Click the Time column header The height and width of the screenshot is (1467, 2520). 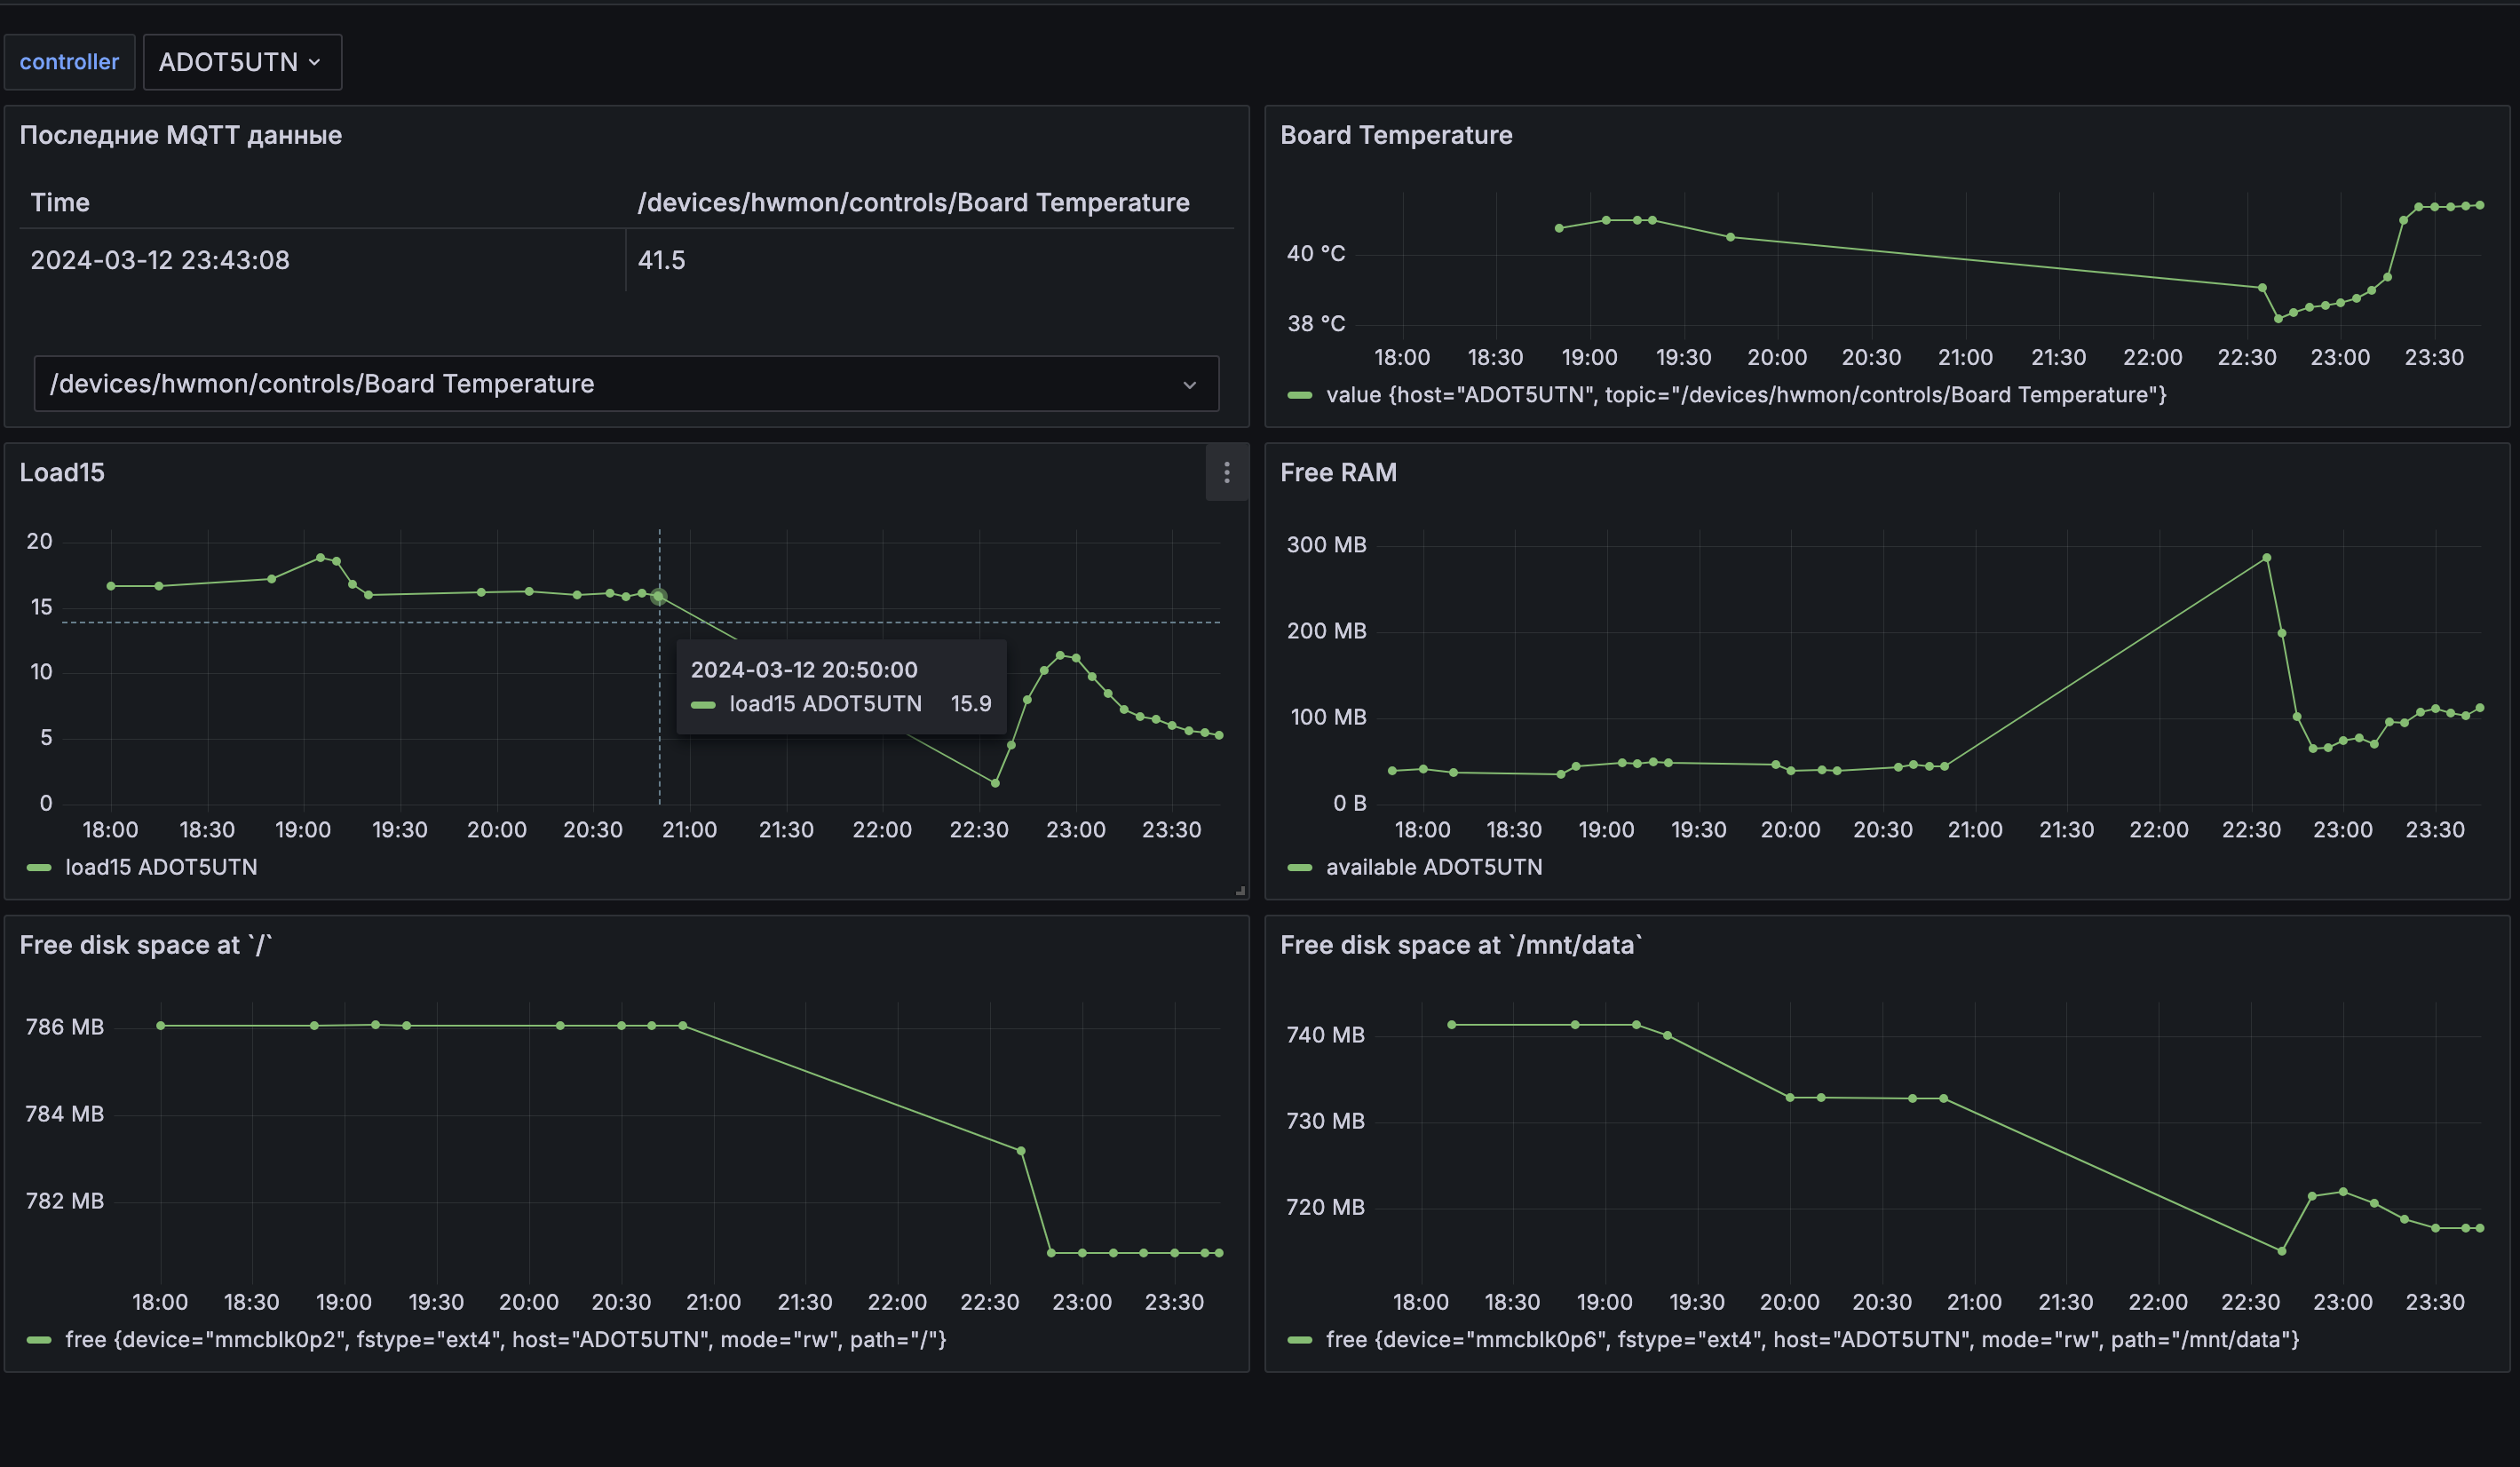click(x=60, y=202)
